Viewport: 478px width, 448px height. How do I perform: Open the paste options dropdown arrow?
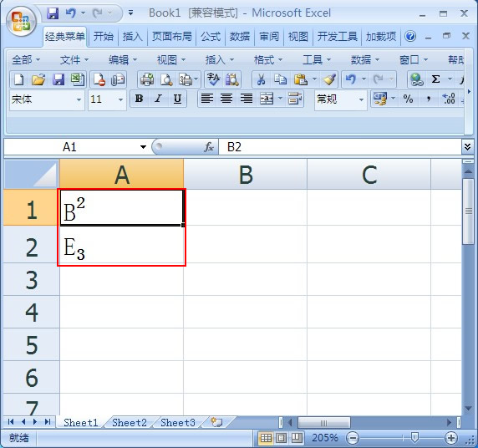click(314, 79)
